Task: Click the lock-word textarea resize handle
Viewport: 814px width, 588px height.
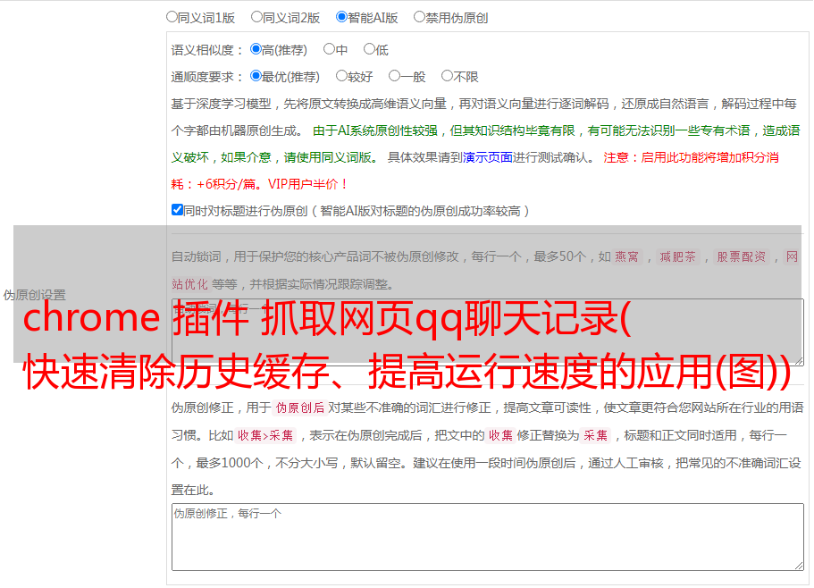Action: [x=799, y=361]
